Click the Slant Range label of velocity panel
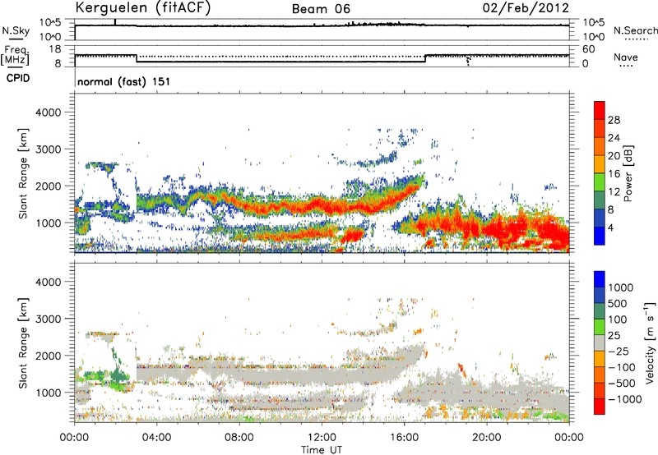658x455 pixels. 23,343
